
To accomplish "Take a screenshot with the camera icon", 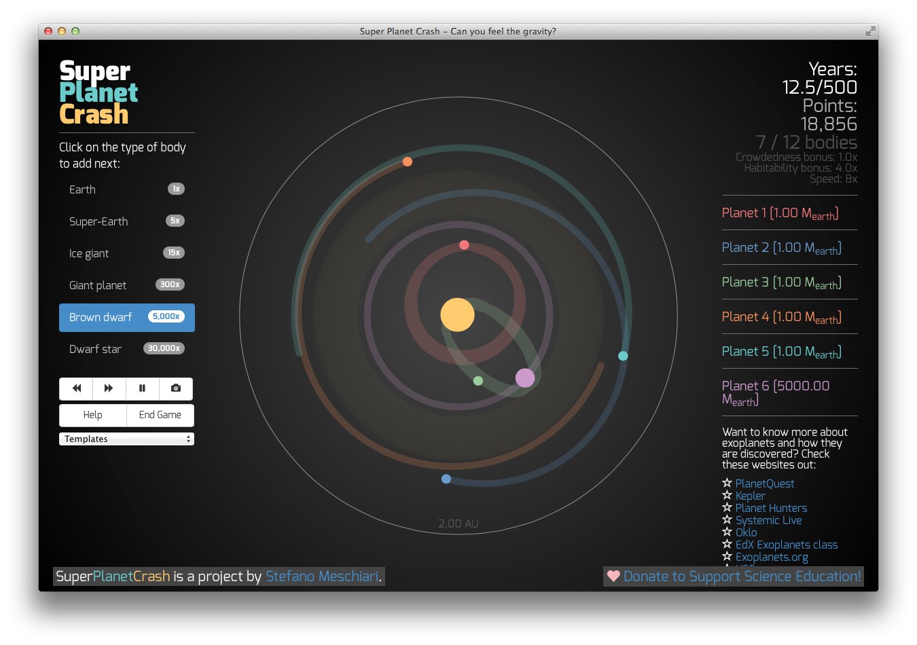I will point(176,388).
